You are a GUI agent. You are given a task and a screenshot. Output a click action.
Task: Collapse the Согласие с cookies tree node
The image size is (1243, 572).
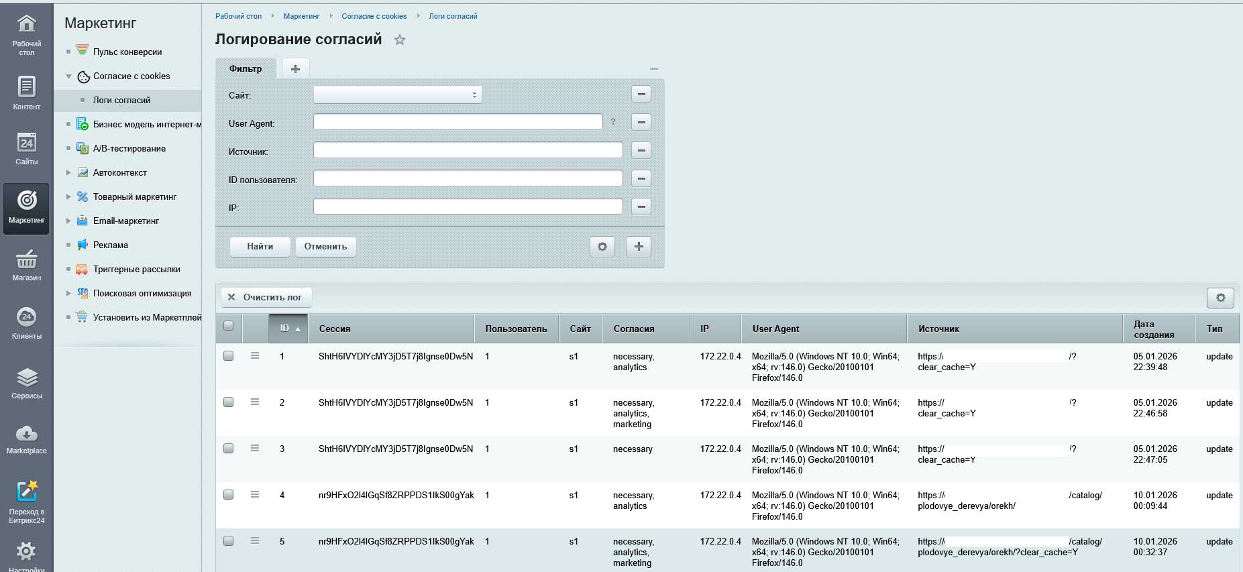coord(68,76)
